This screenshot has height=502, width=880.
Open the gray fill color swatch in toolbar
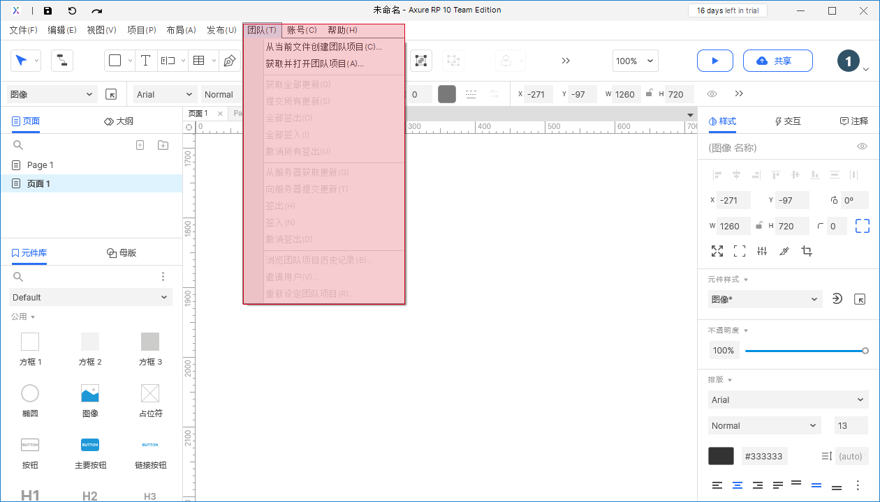[447, 94]
